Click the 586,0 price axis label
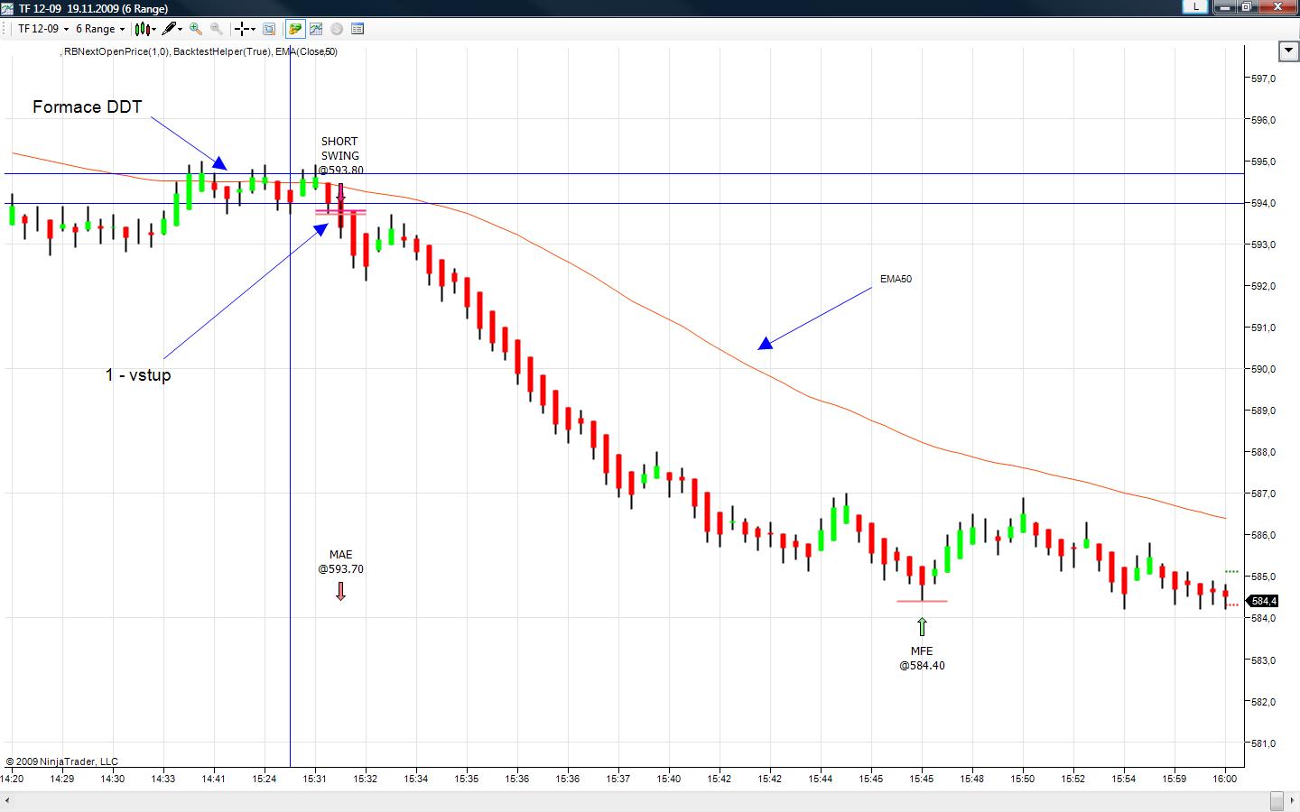 [x=1263, y=535]
